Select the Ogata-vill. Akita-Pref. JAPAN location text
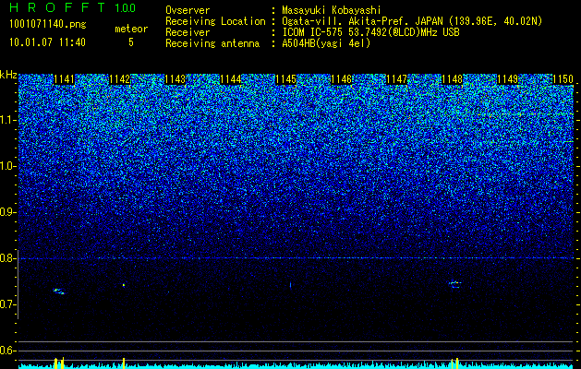Screen dimensions: 581x369 coord(412,21)
